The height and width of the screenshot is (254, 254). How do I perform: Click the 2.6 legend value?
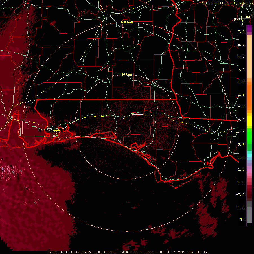point(241,145)
